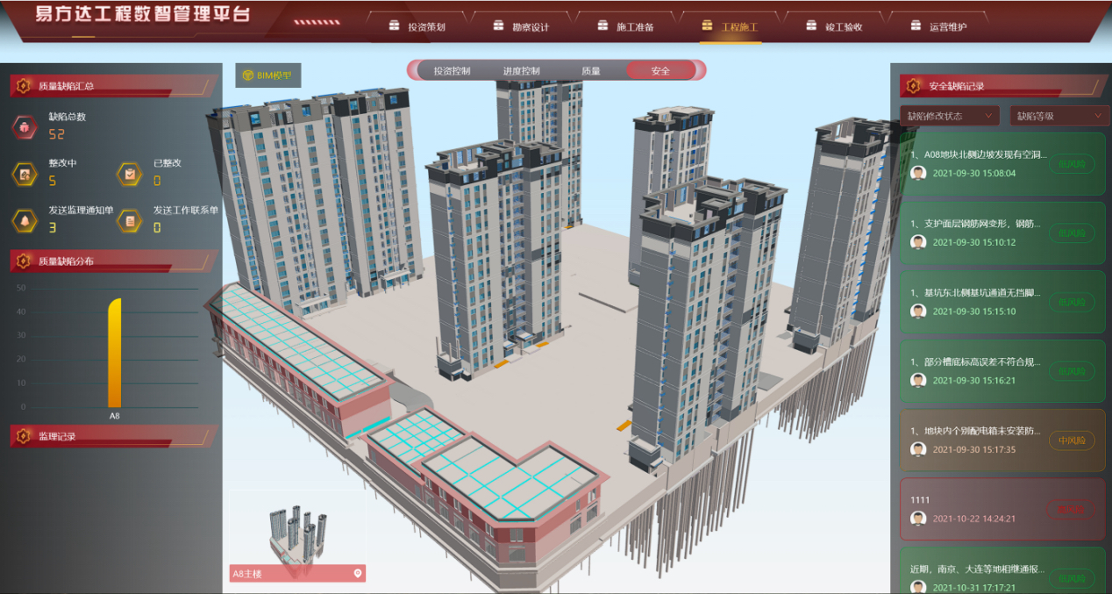The height and width of the screenshot is (594, 1112).
Task: Click the A8主楼 model thumbnail
Action: [x=297, y=534]
